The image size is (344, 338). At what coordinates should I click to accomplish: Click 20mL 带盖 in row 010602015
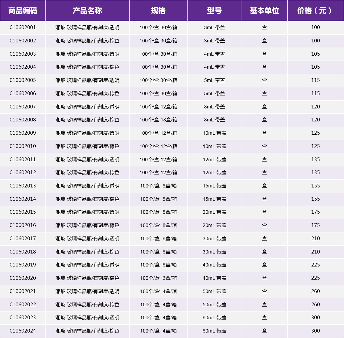pos(215,212)
